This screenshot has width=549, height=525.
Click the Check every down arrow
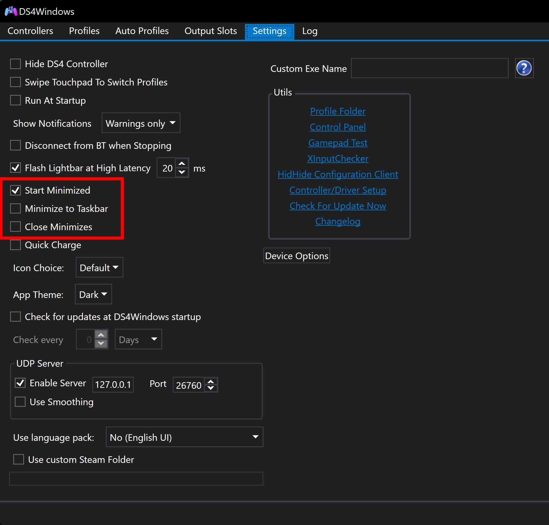click(101, 343)
